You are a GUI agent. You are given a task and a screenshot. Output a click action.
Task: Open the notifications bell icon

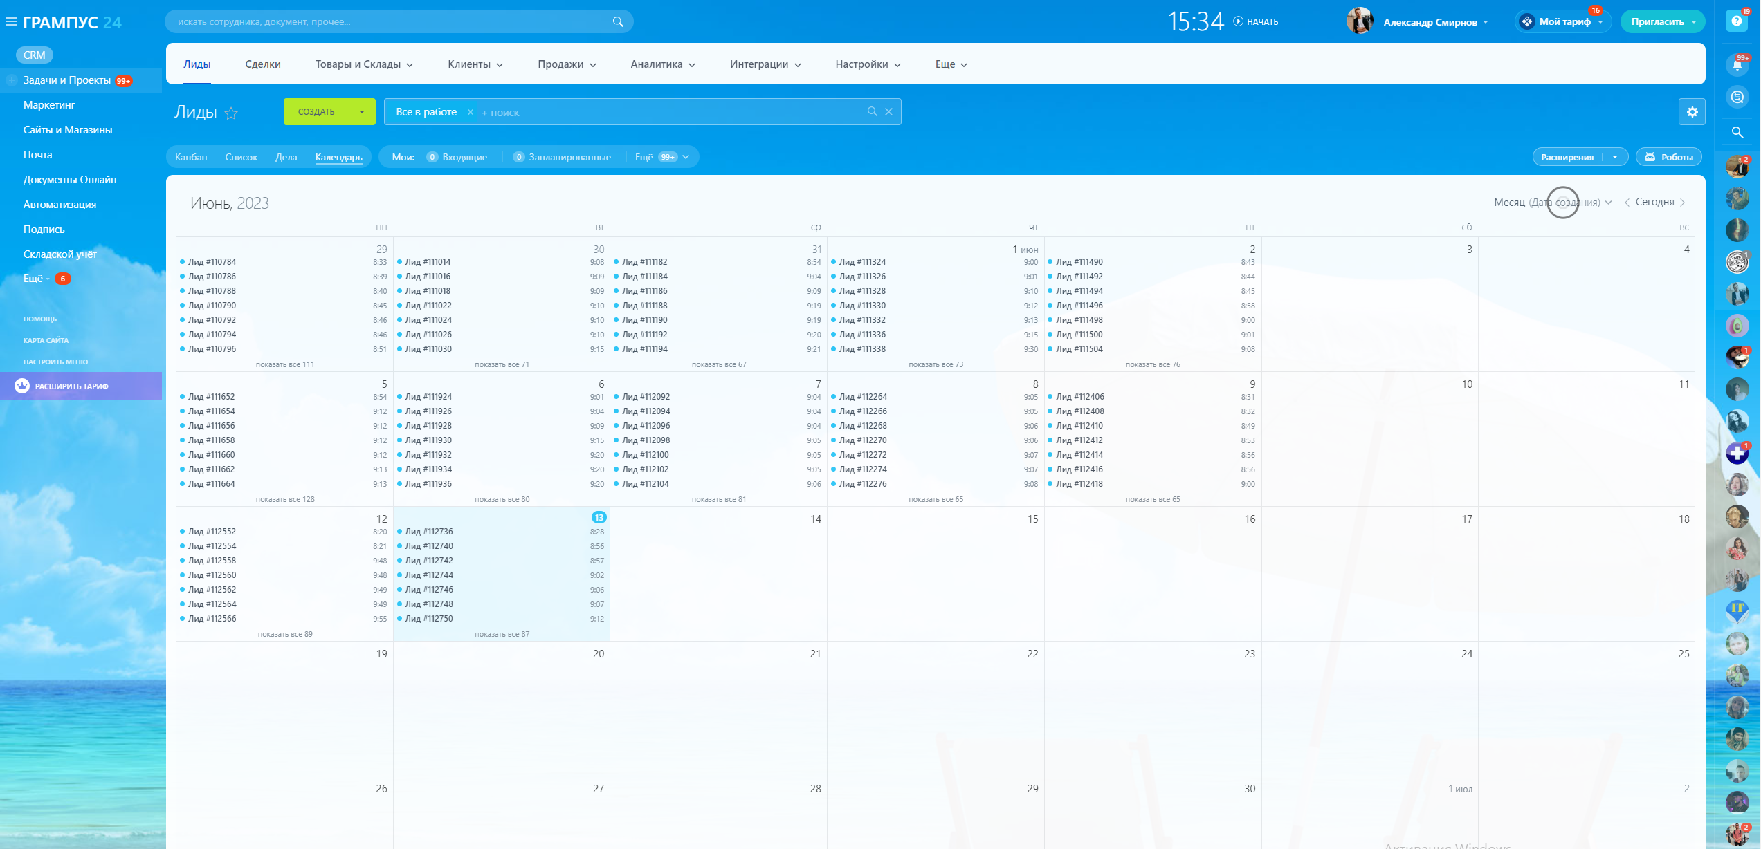(1737, 65)
